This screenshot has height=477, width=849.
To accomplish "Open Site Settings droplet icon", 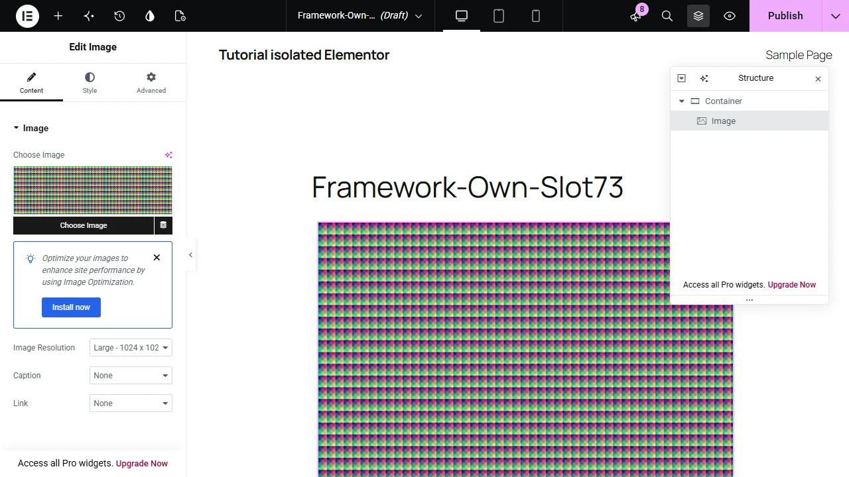I will [x=150, y=16].
